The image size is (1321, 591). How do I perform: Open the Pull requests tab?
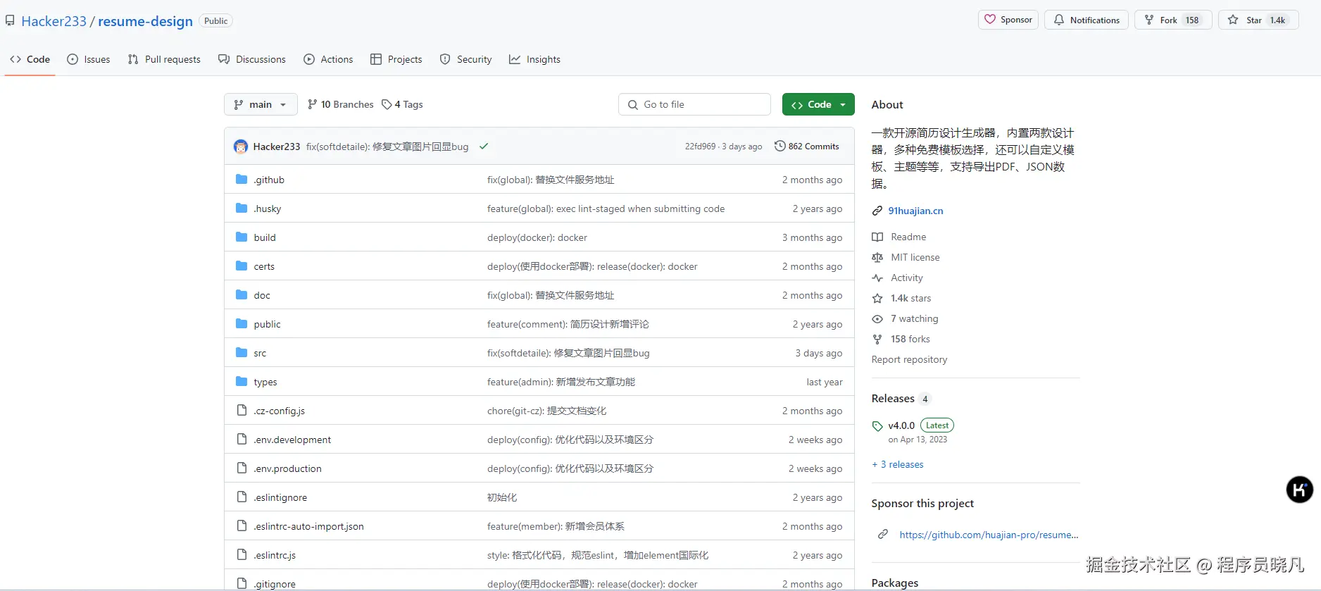click(x=164, y=59)
